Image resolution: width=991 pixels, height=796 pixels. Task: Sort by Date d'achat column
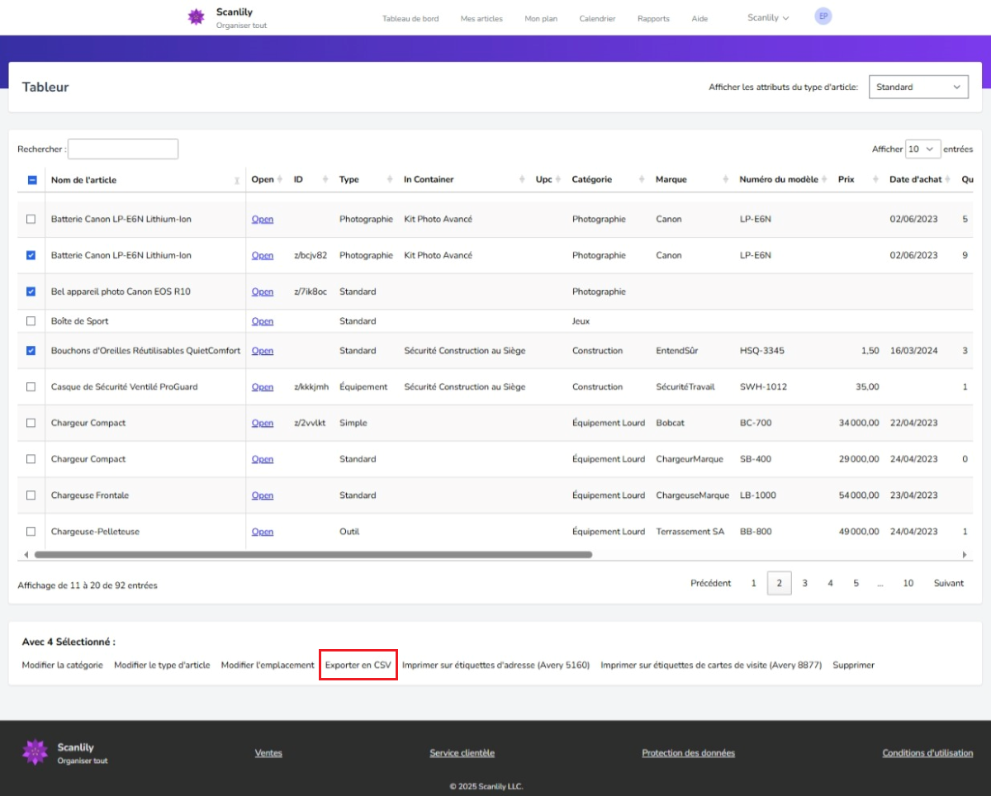tap(947, 179)
